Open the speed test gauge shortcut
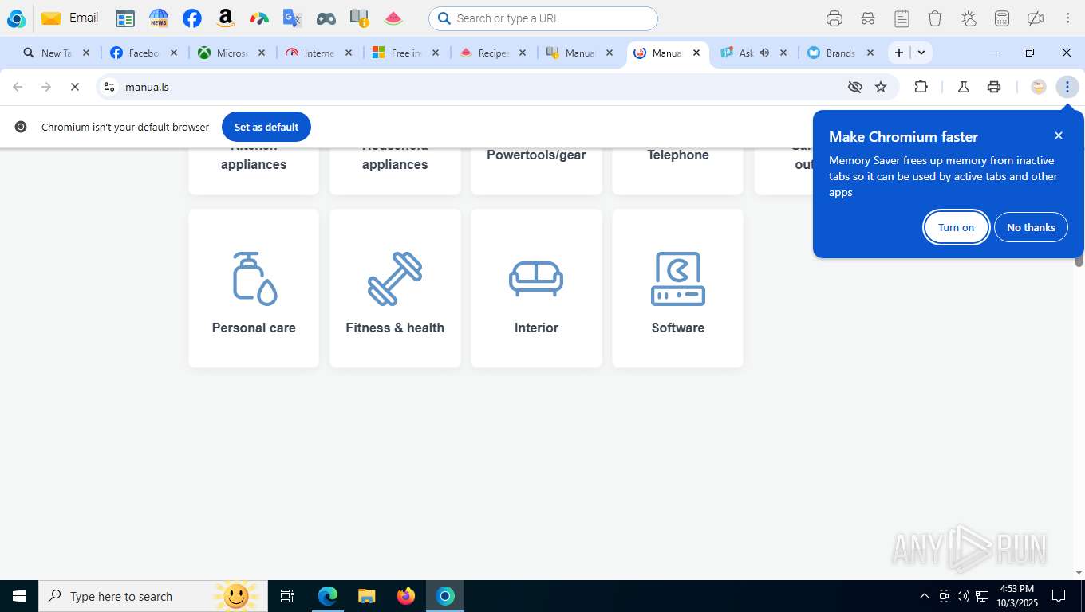The height and width of the screenshot is (612, 1085). click(259, 18)
